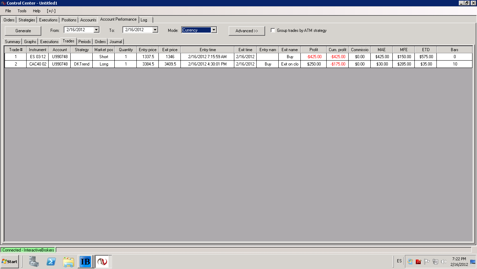
Task: Open the File menu
Action: (8, 11)
